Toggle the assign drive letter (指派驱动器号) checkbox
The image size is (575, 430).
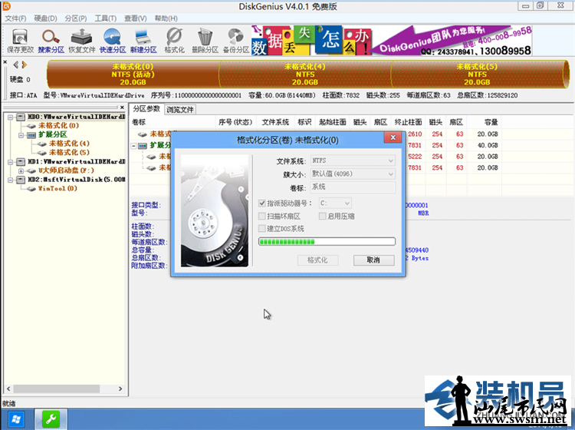tap(262, 203)
